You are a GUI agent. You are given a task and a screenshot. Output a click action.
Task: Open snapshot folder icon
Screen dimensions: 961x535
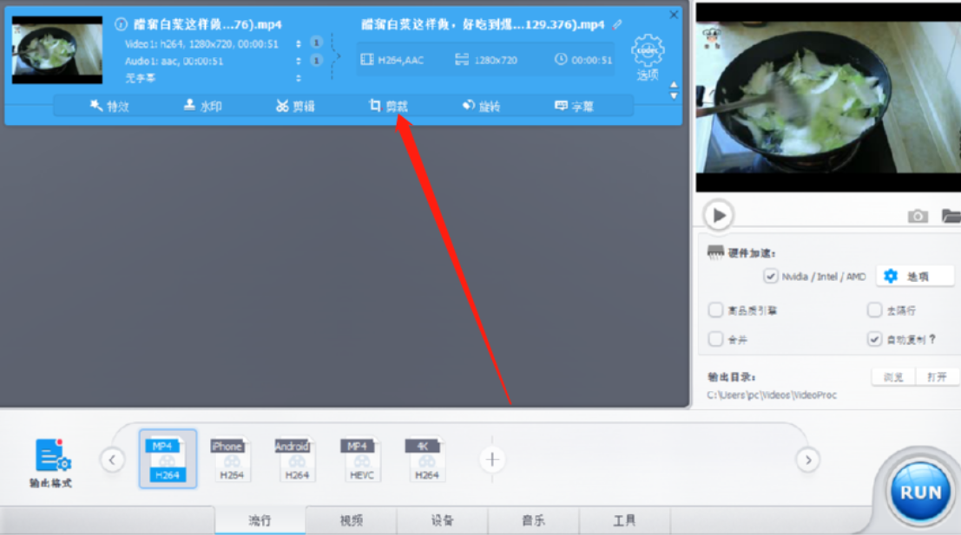pos(951,216)
